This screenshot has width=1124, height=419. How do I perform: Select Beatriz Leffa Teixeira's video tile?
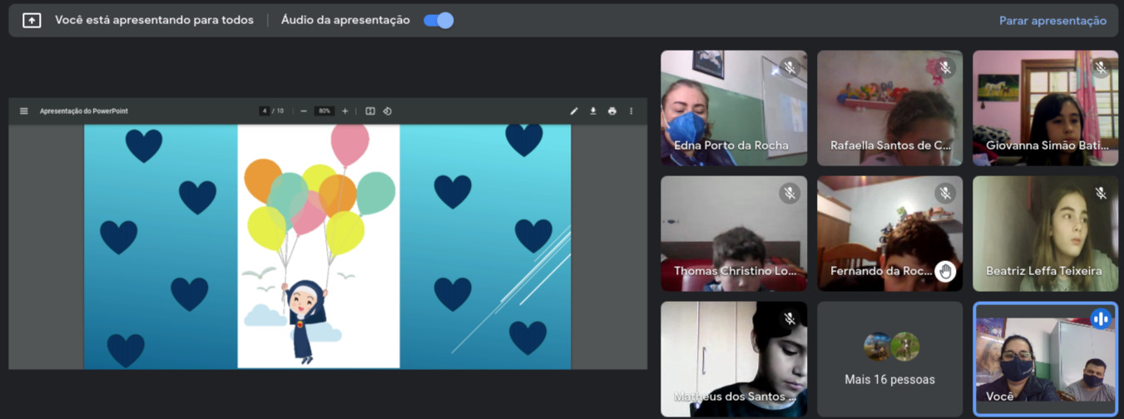(x=1045, y=234)
